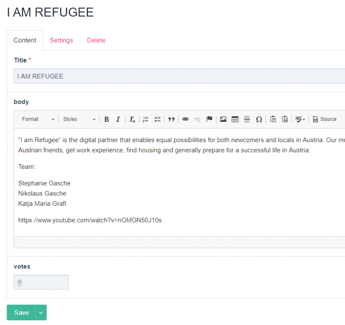Click the green Save button

click(x=21, y=312)
